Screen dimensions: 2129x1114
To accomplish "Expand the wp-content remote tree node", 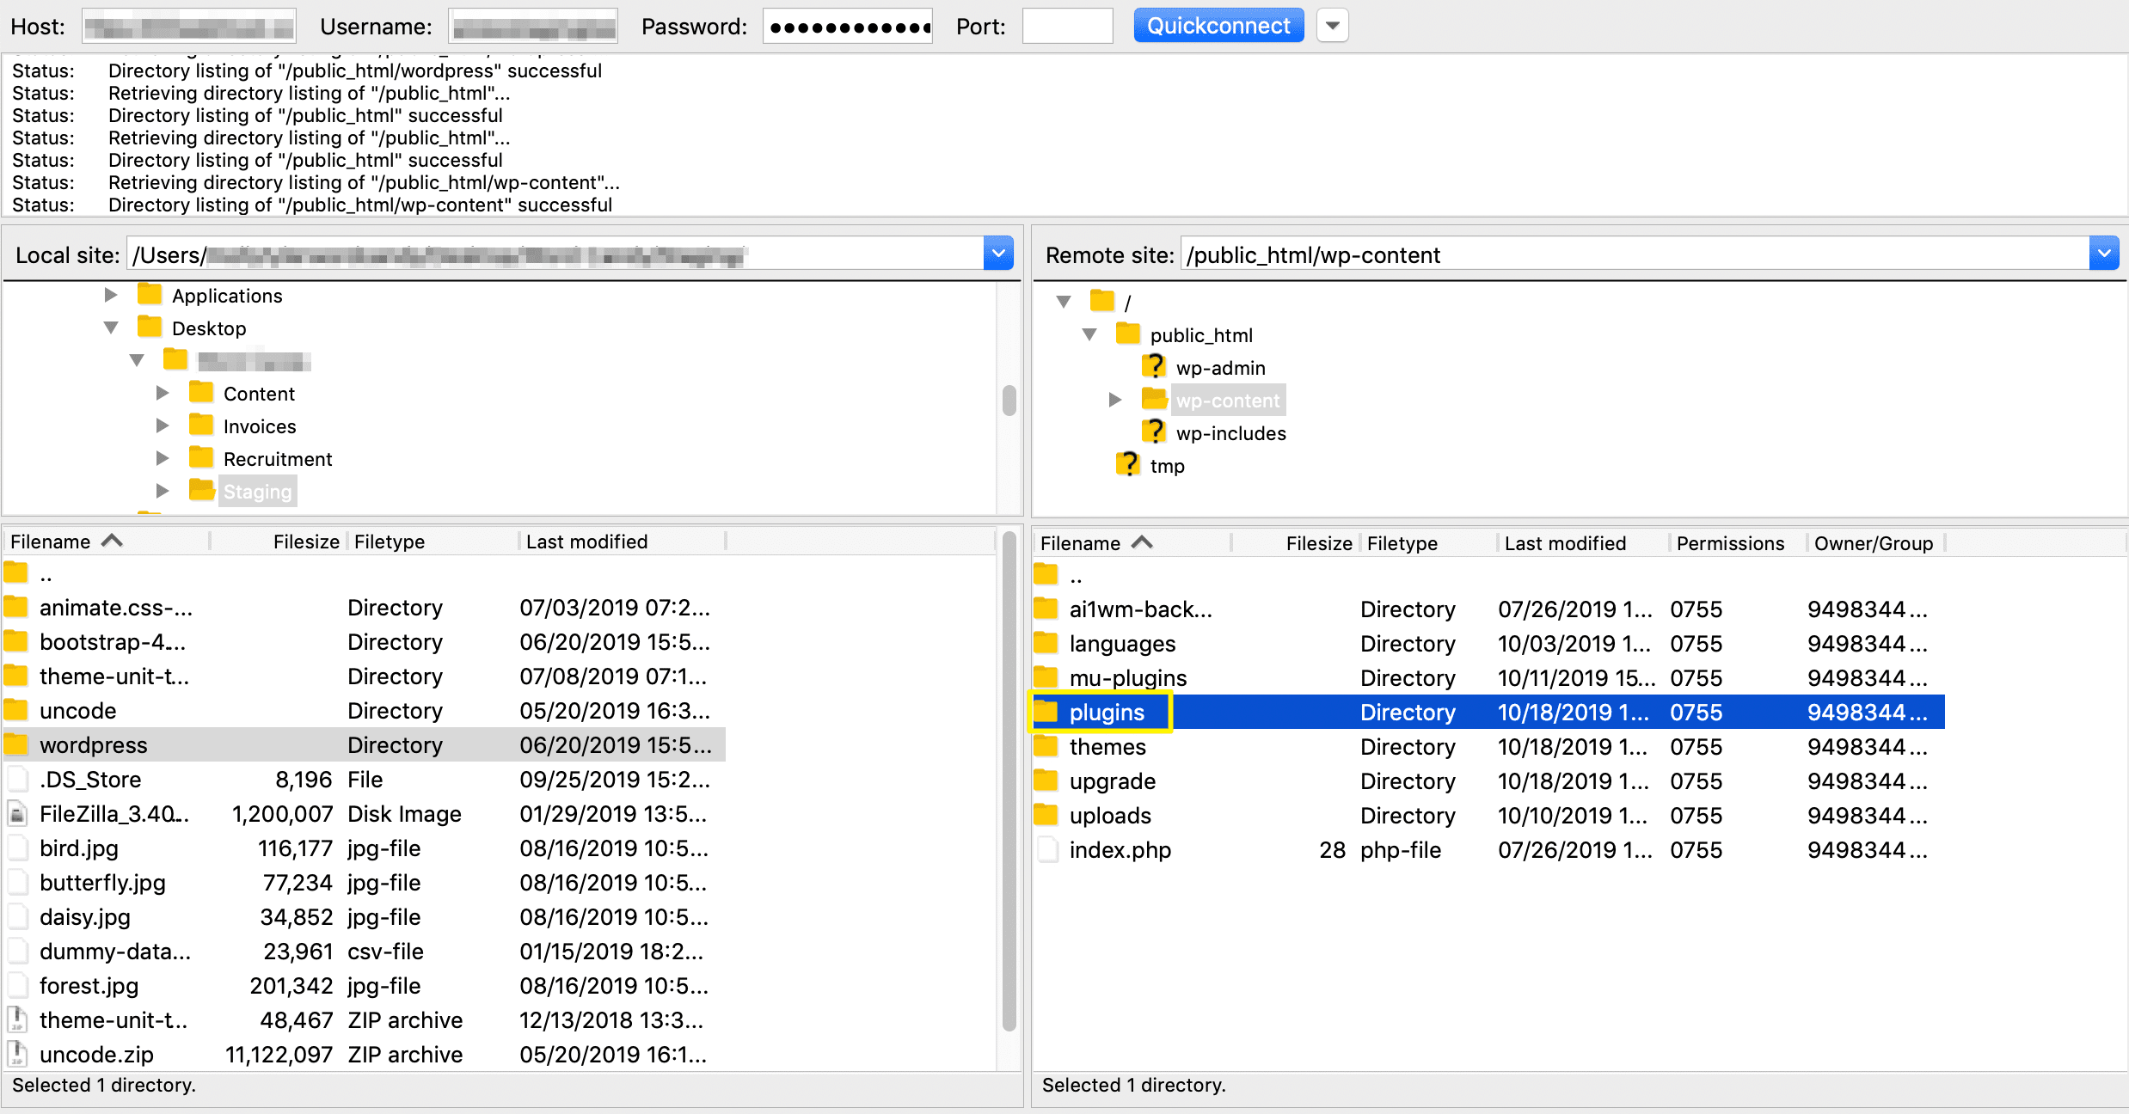I will click(1115, 400).
